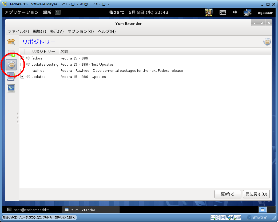Click the 元に戻す(U) undo button
Image resolution: width=278 pixels, height=222 pixels.
pos(256,194)
